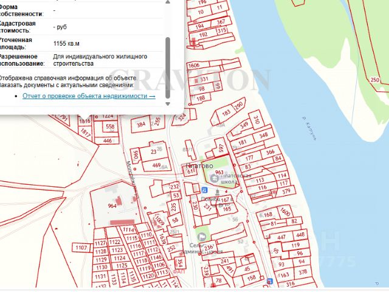The width and height of the screenshot is (389, 292).
Task: Select school parcel 963
Action: 219,172
